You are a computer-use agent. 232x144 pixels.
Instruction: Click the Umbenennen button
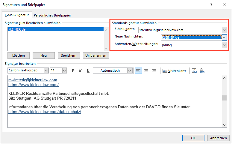tap(96, 55)
